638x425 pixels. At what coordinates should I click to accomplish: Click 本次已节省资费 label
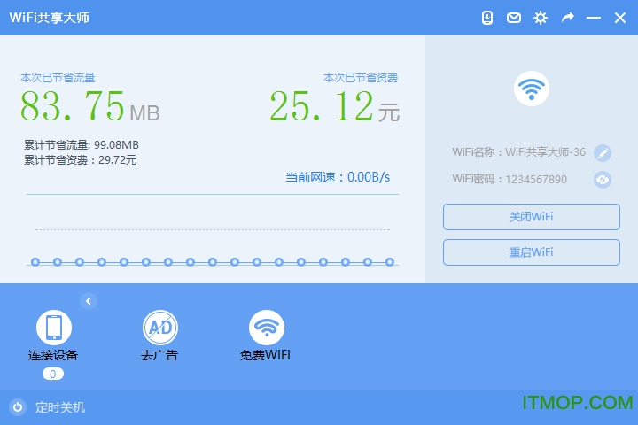pyautogui.click(x=361, y=78)
